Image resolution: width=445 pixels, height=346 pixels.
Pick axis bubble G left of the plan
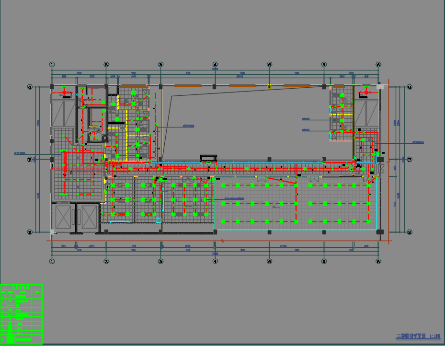(30, 87)
